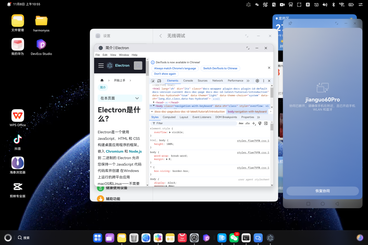368x245 pixels.
Task: Toggle the device emulation toolbar in DevTools
Action: pyautogui.click(x=159, y=81)
